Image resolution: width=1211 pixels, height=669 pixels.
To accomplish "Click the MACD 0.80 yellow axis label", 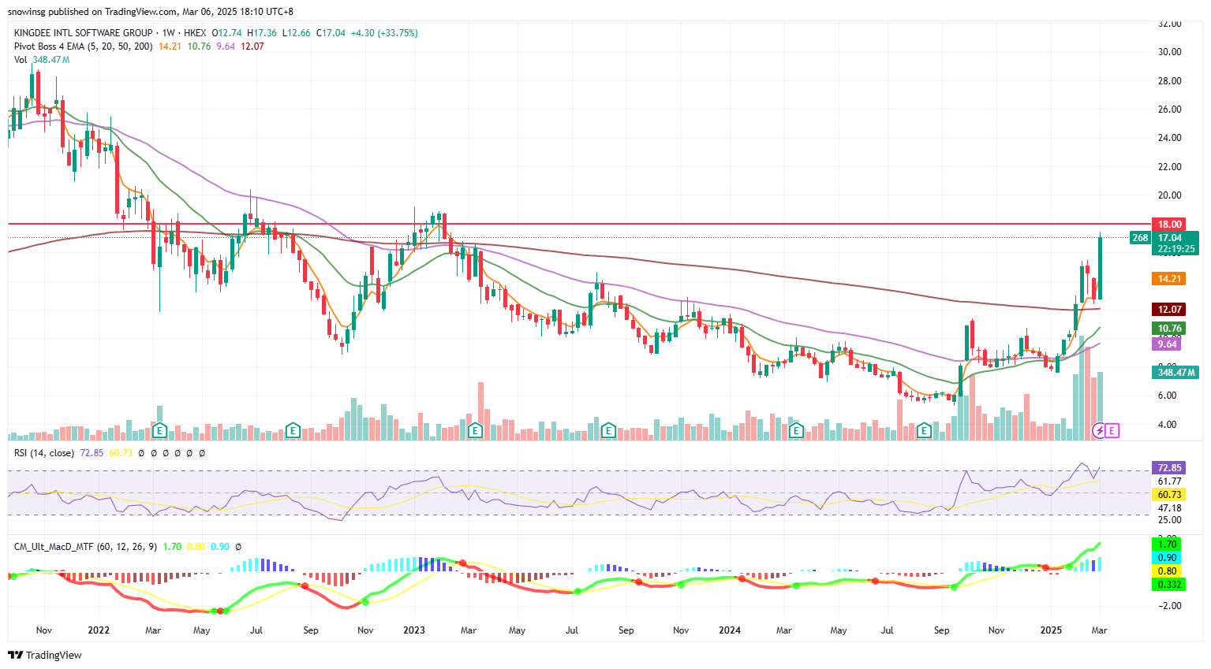I will [1168, 571].
